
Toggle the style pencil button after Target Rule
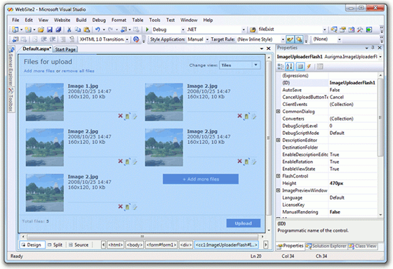[x=291, y=39]
